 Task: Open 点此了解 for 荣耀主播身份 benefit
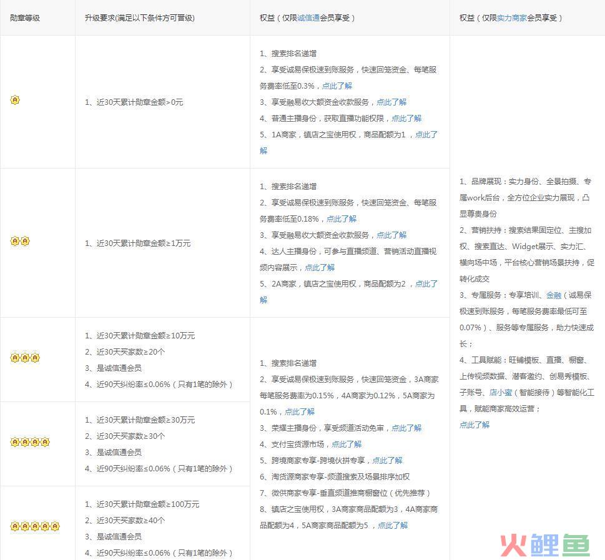[406, 428]
